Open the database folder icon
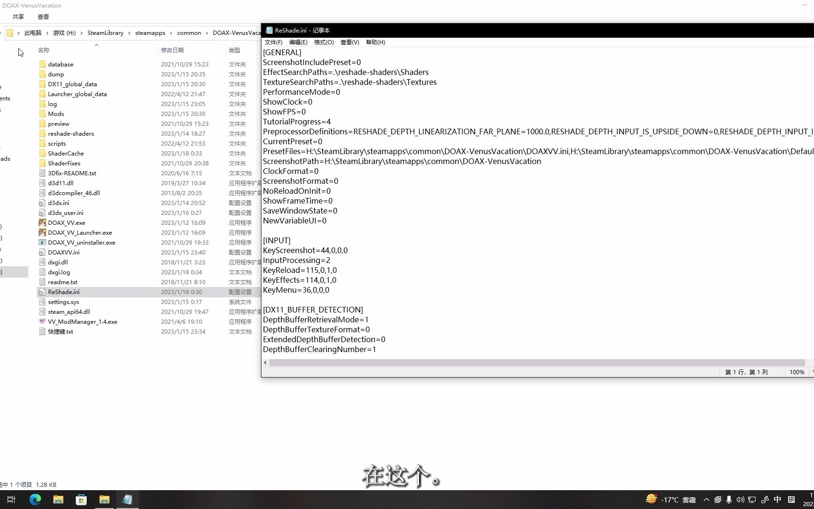This screenshot has height=509, width=814. tap(42, 64)
